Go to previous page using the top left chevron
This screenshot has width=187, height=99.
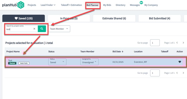point(177,43)
